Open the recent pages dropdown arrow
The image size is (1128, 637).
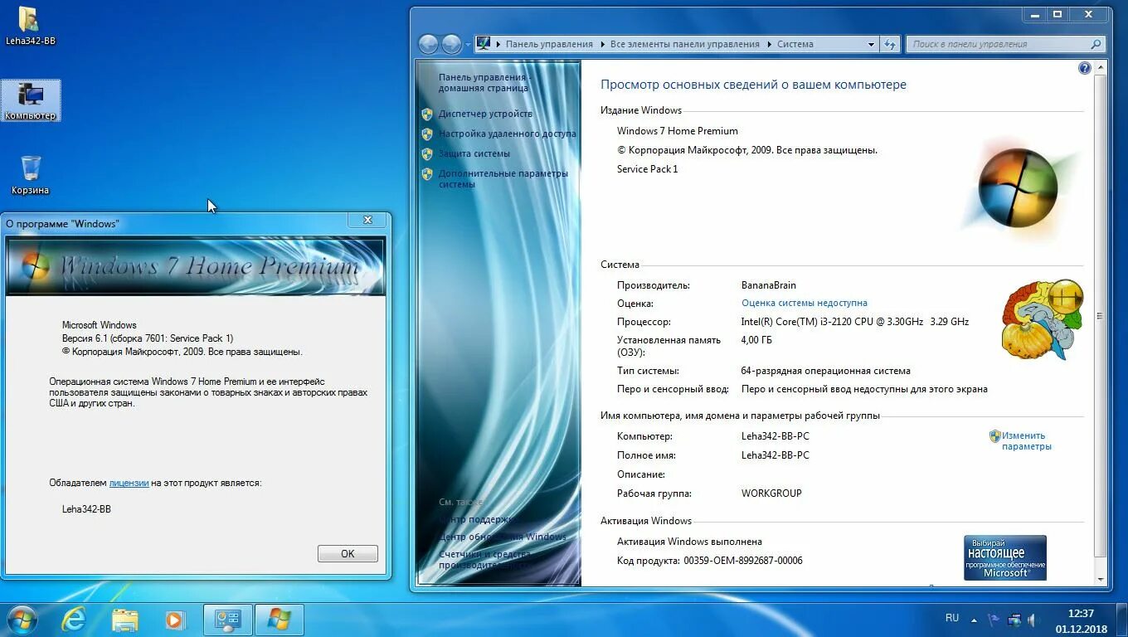[x=468, y=44]
